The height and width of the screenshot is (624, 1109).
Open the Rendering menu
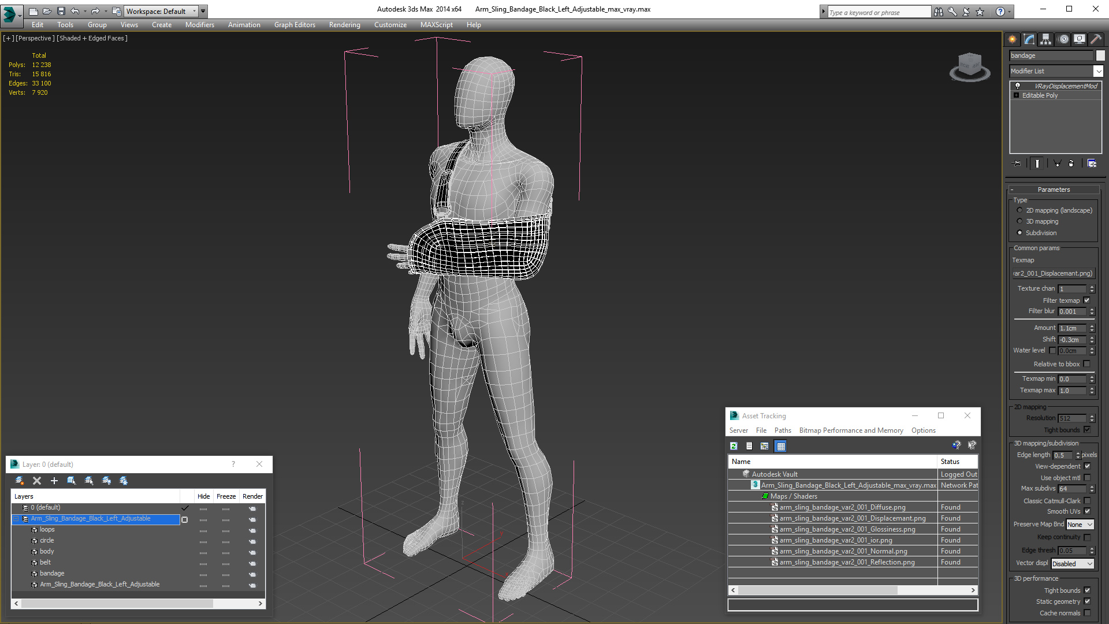point(344,25)
